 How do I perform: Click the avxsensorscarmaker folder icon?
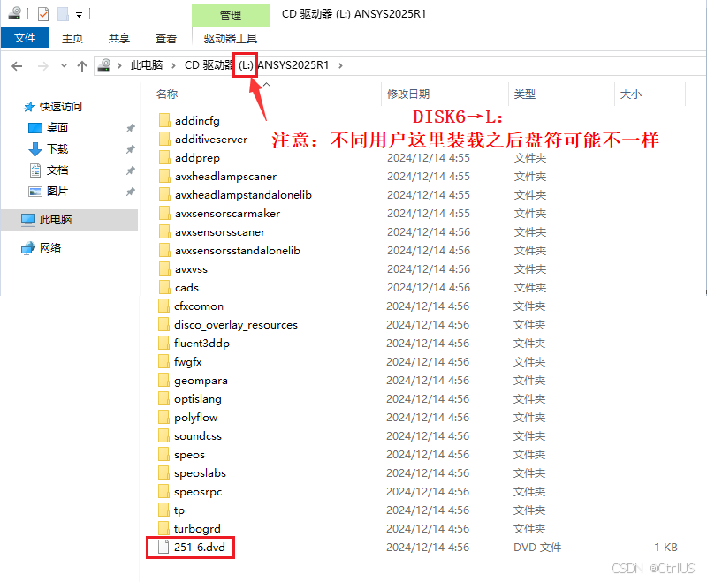164,213
